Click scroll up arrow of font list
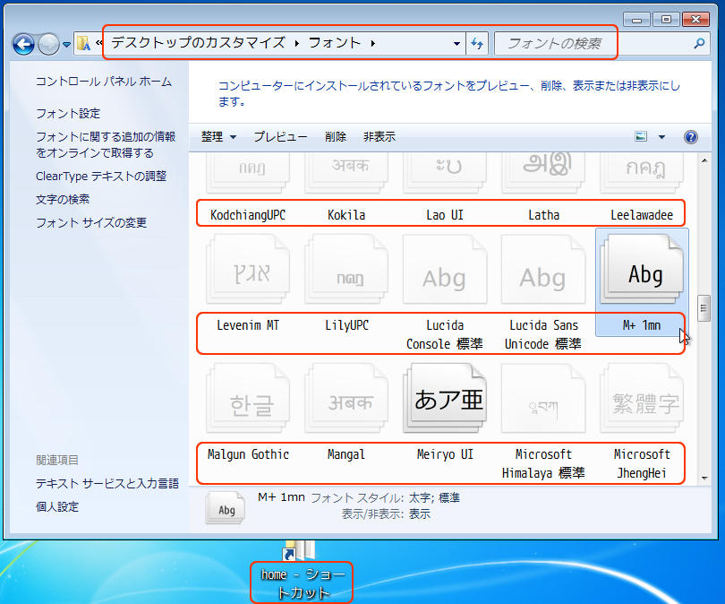This screenshot has height=604, width=725. tap(704, 160)
